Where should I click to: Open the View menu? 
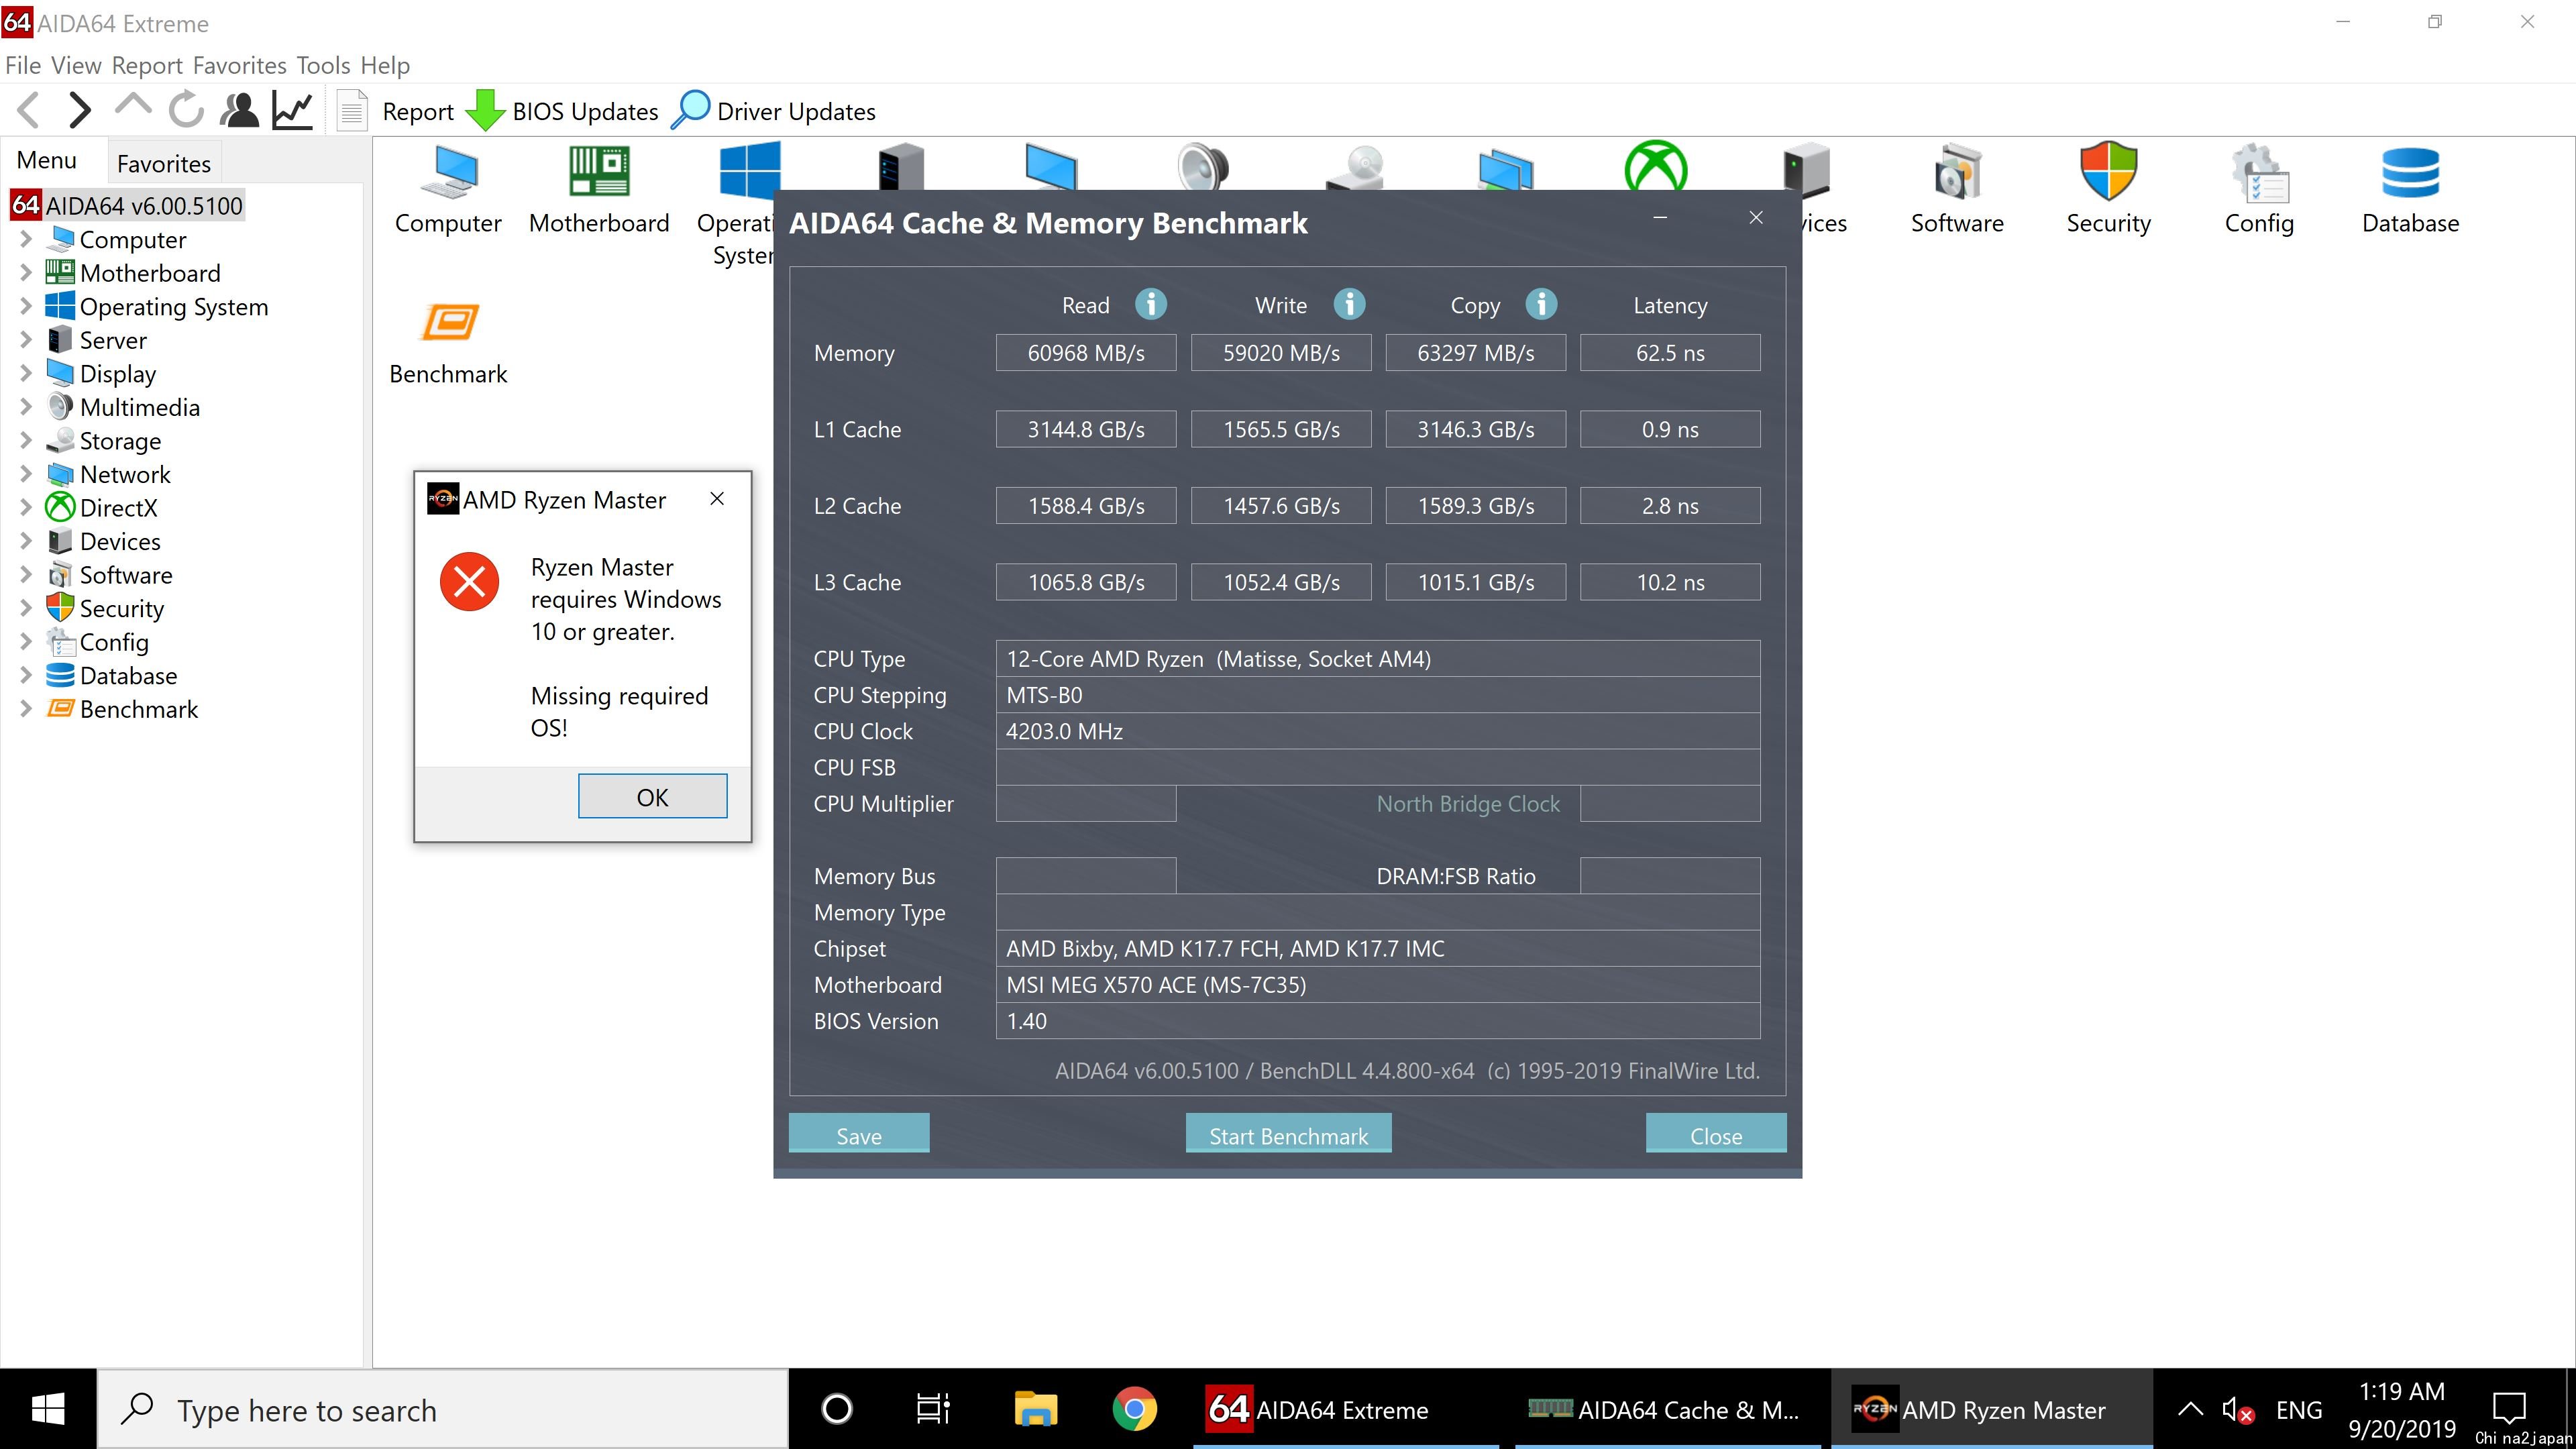pyautogui.click(x=76, y=65)
